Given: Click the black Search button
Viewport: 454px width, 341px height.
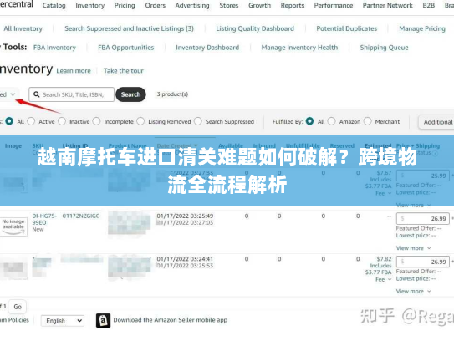Looking at the screenshot, I should coord(130,94).
